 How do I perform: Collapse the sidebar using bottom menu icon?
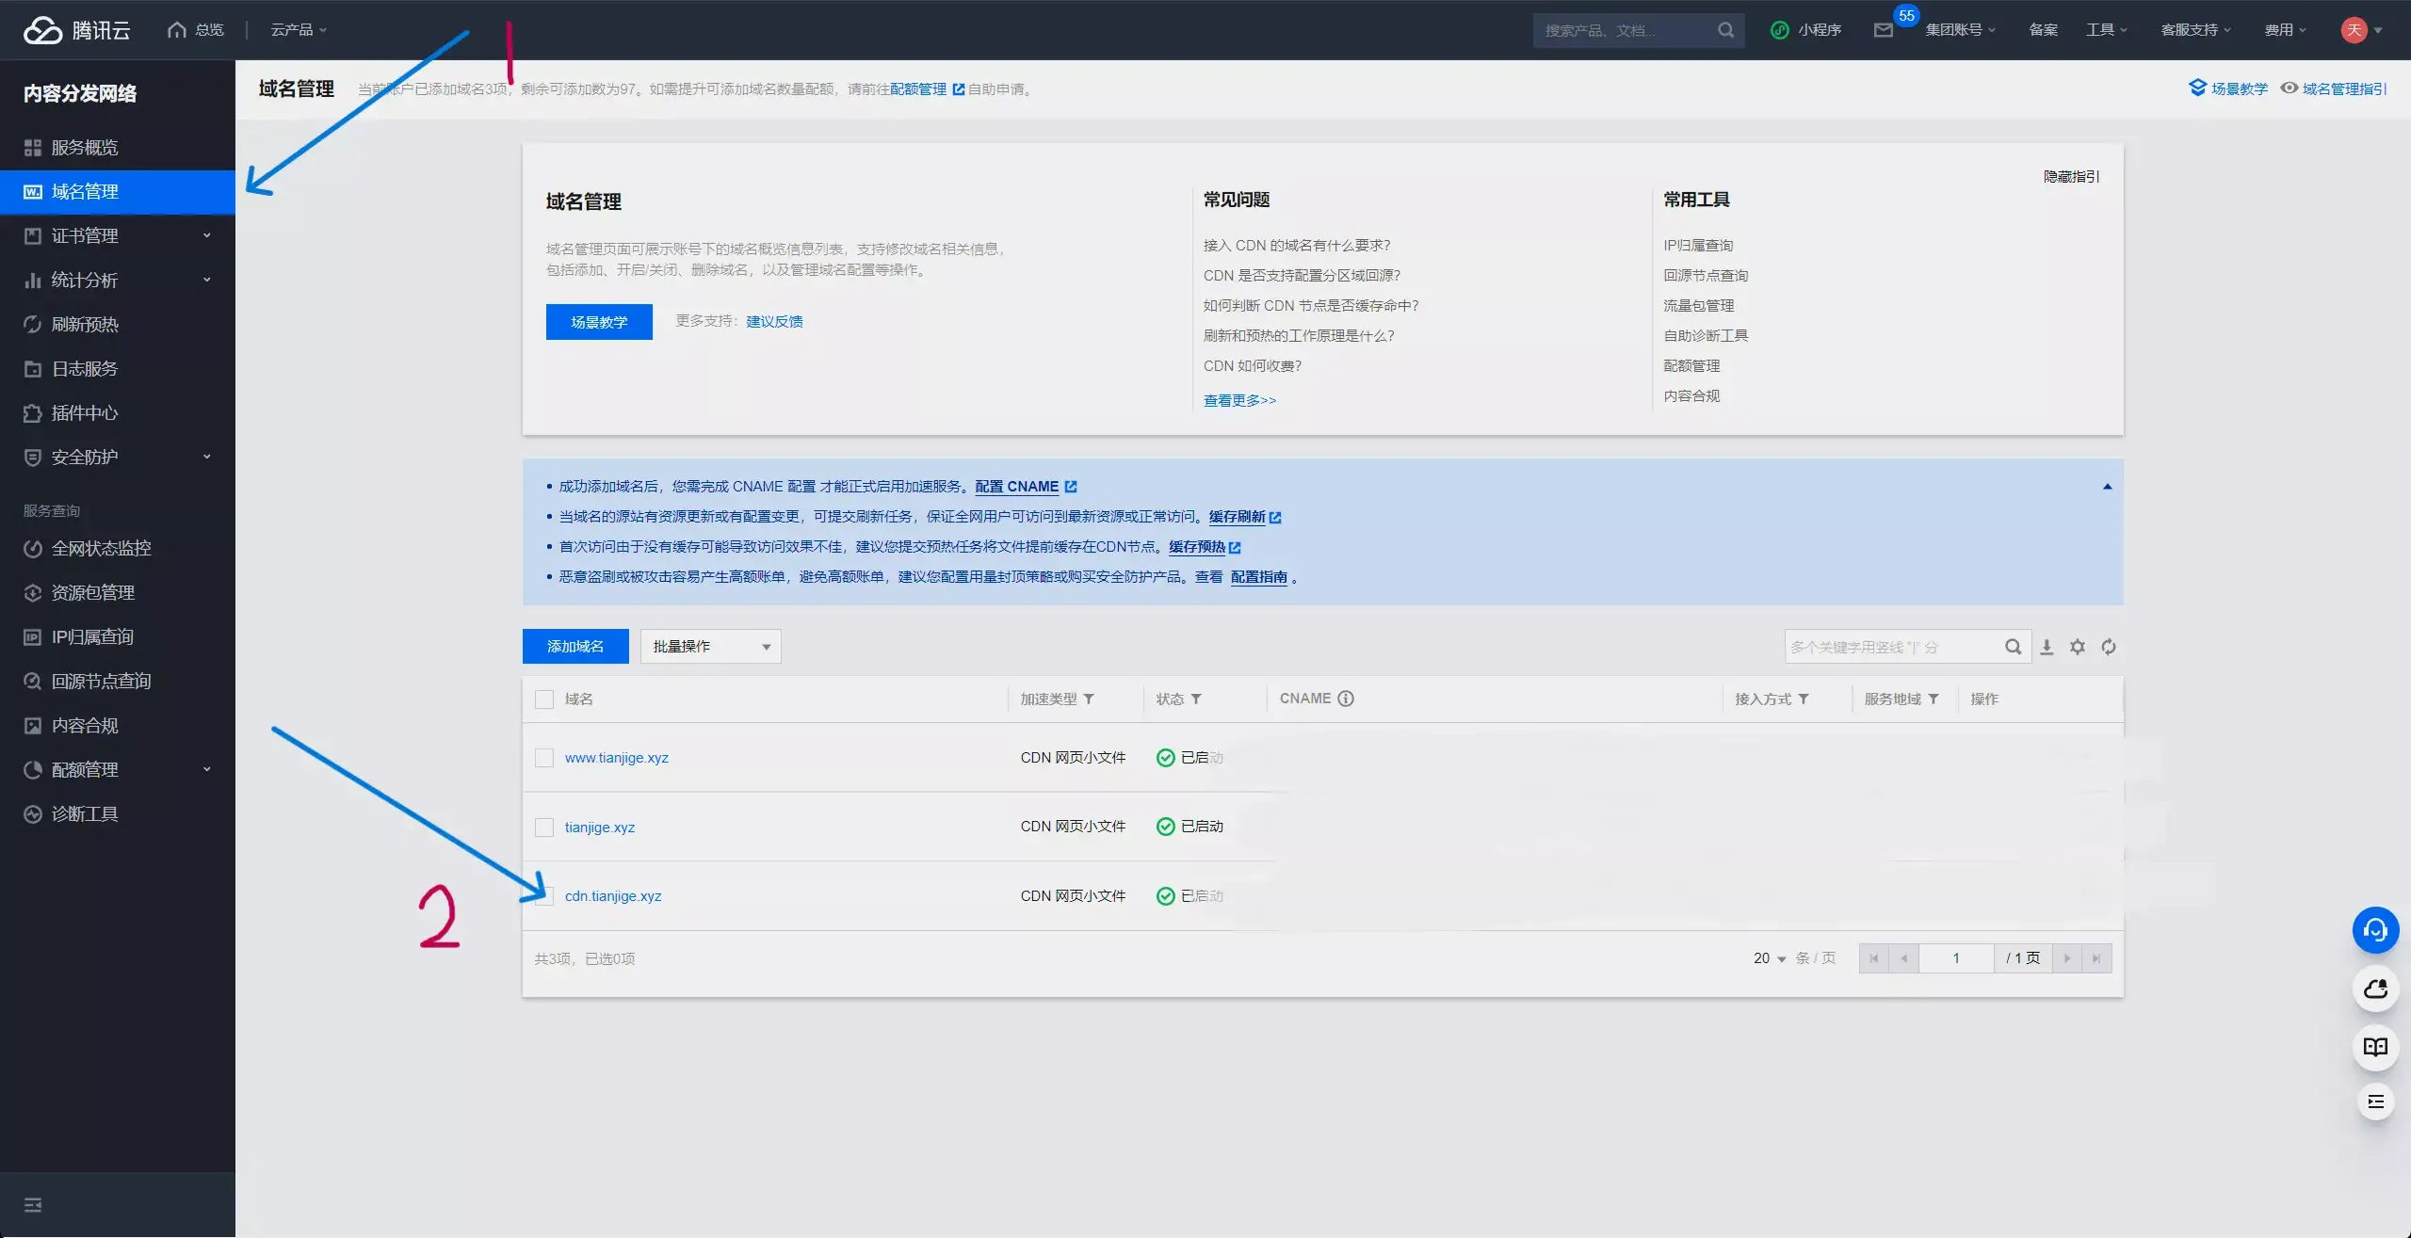coord(33,1205)
